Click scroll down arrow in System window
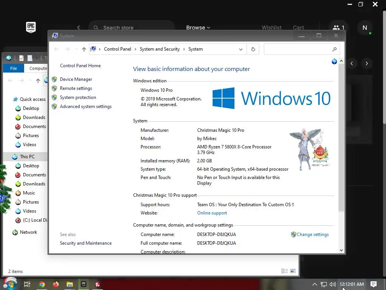The width and height of the screenshot is (386, 290). [x=341, y=250]
